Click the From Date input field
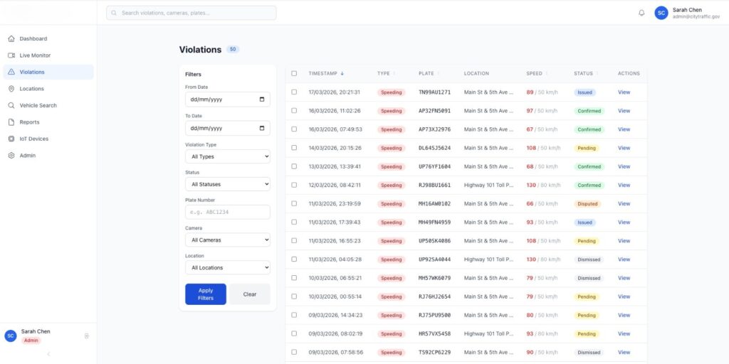 click(x=227, y=100)
